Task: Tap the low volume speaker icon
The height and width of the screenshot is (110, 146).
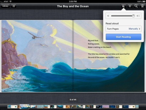Action: point(108,16)
